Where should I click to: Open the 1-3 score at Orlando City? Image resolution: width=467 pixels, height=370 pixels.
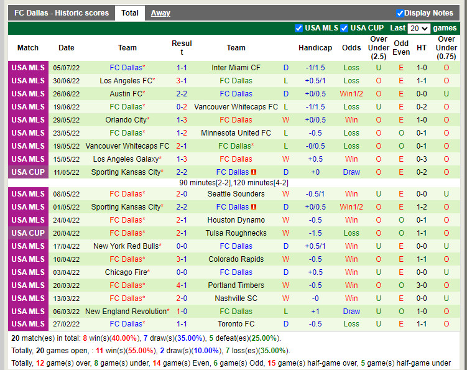point(182,120)
